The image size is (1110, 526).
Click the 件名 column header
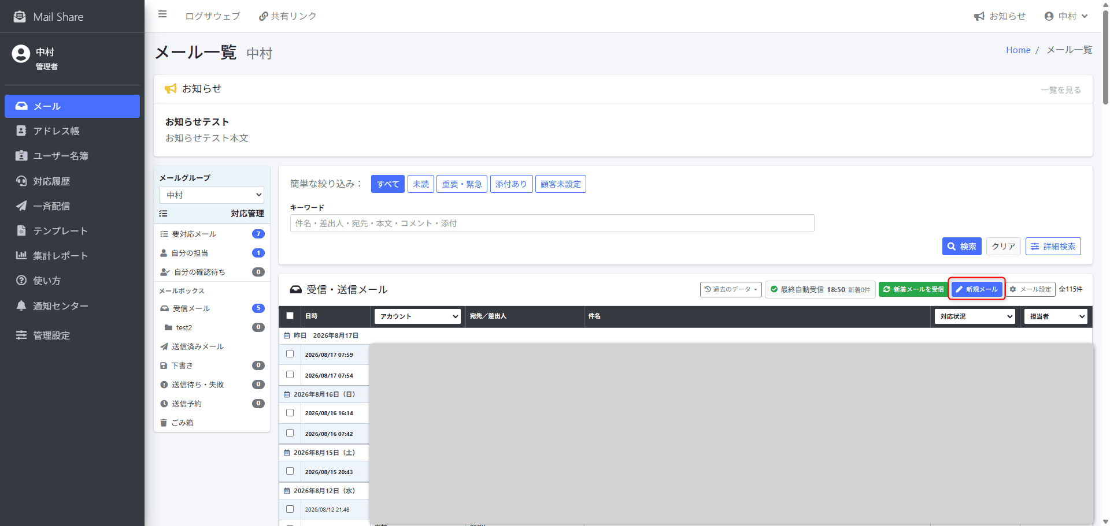(x=594, y=316)
